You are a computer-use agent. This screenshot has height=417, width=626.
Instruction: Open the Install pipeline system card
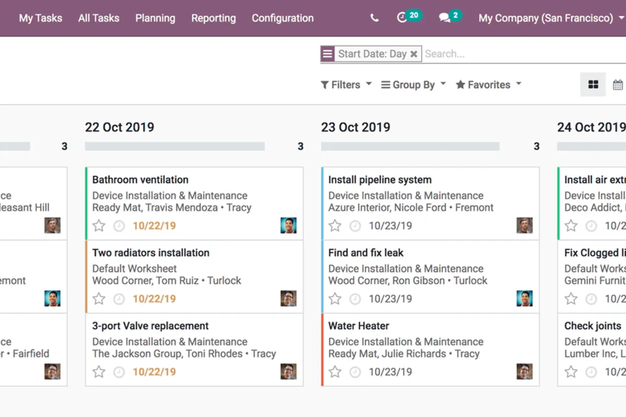point(430,203)
